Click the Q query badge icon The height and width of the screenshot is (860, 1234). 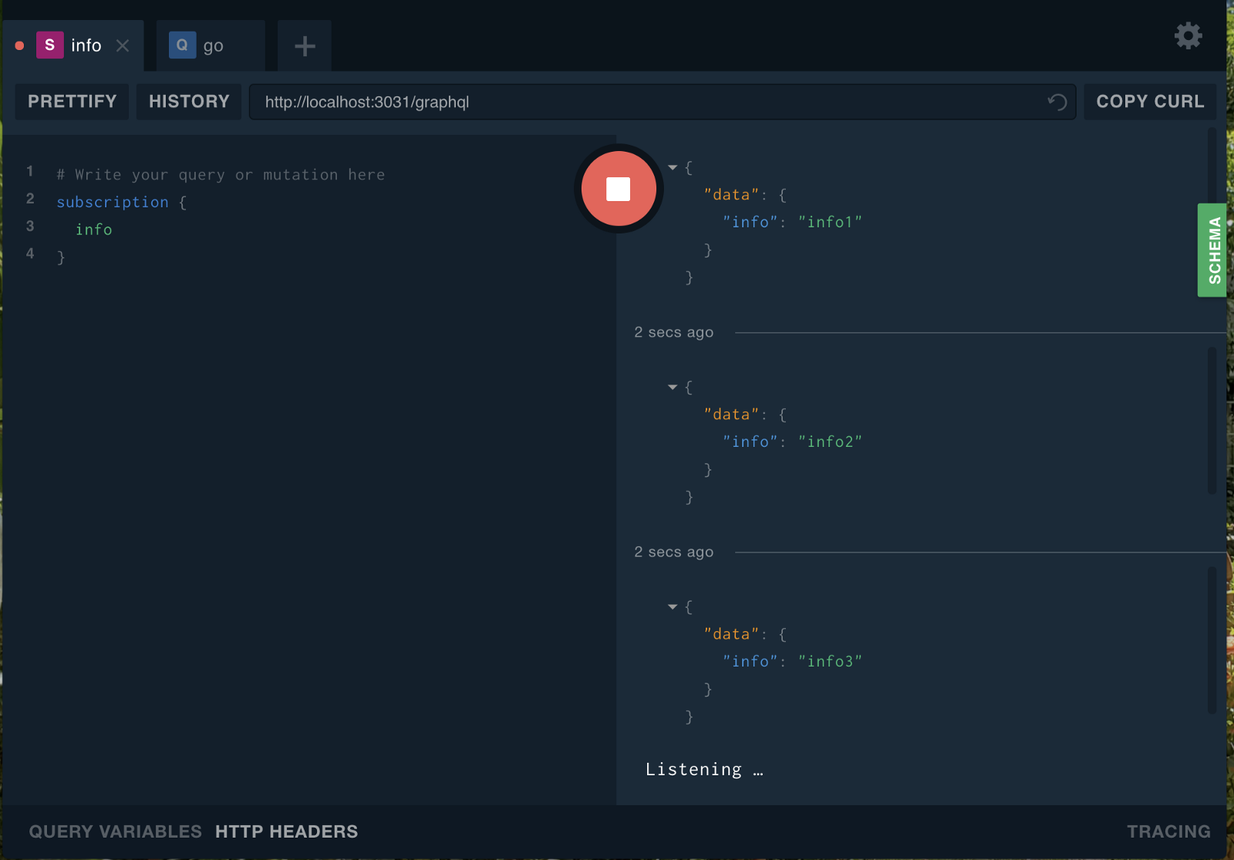pyautogui.click(x=182, y=45)
